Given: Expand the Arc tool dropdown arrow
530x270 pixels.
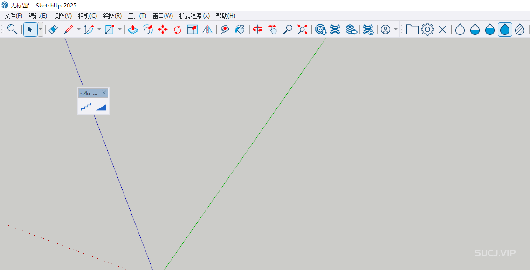Looking at the screenshot, I should tap(99, 29).
